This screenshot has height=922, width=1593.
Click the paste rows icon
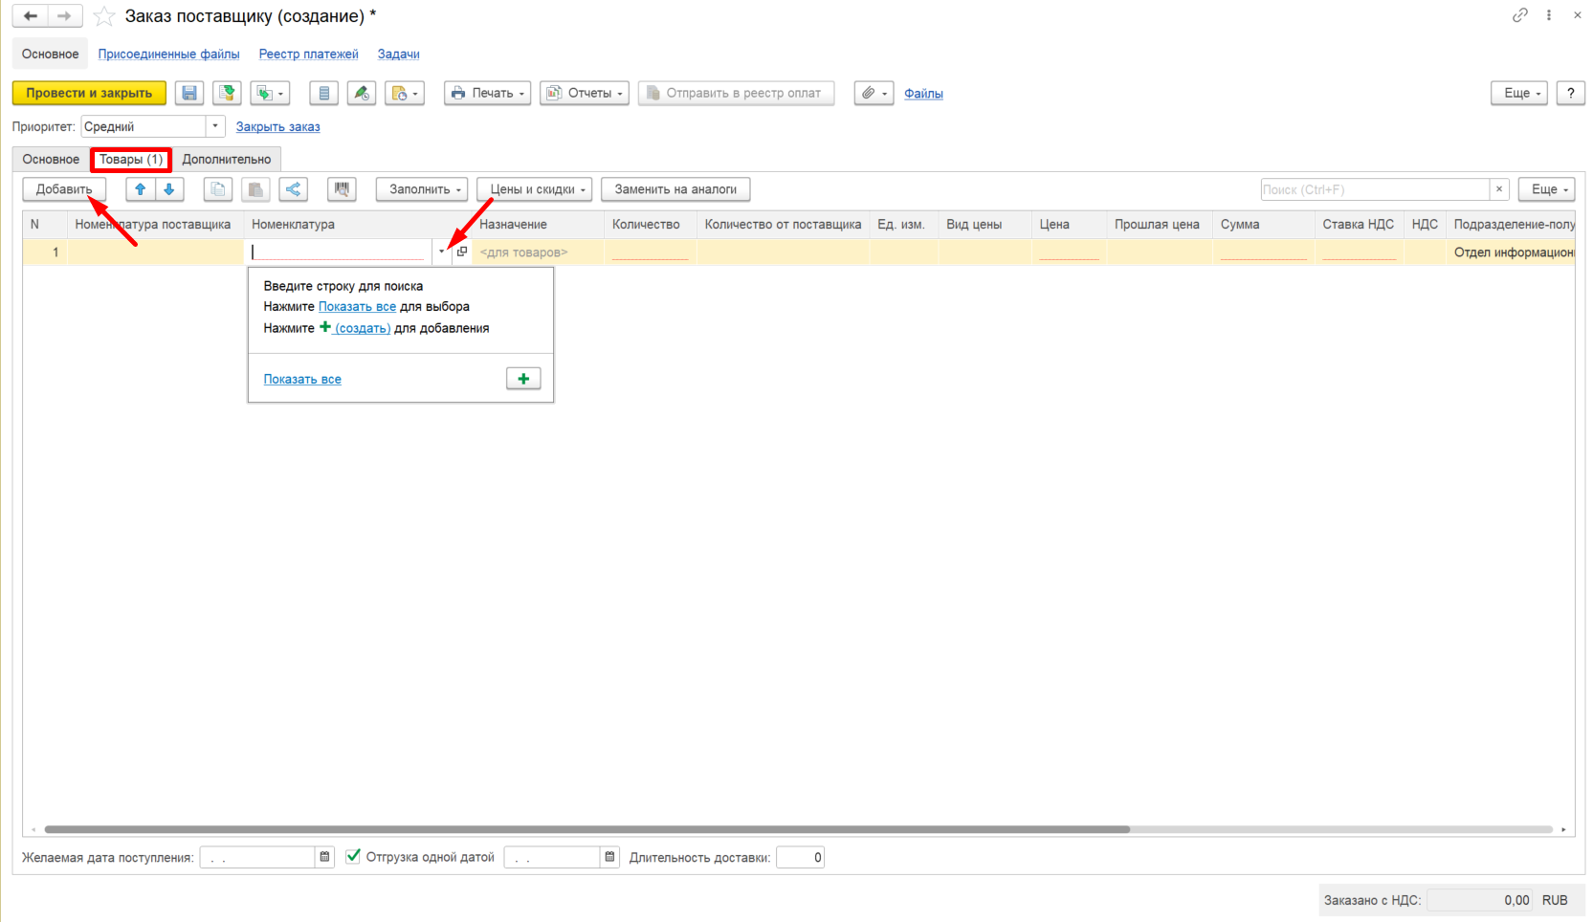point(255,189)
